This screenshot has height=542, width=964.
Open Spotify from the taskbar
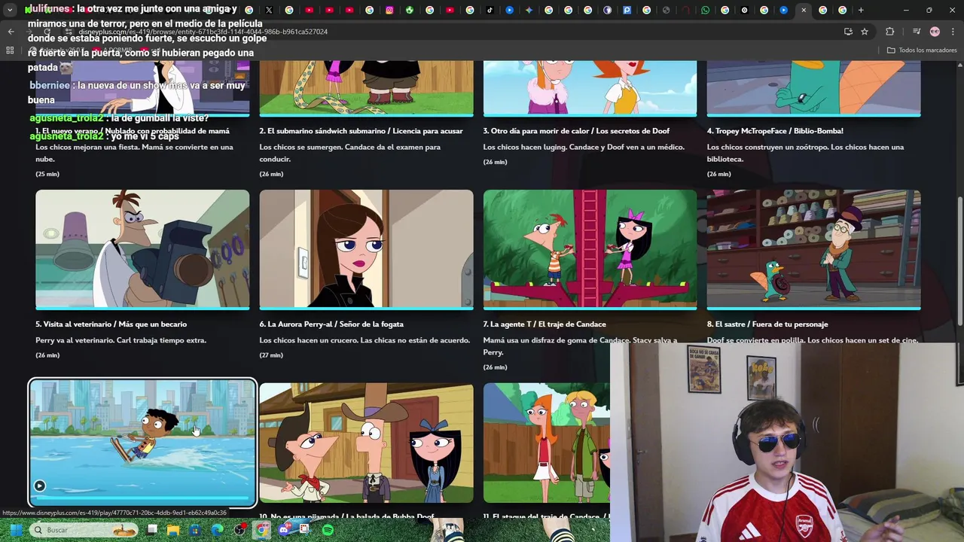tap(328, 530)
